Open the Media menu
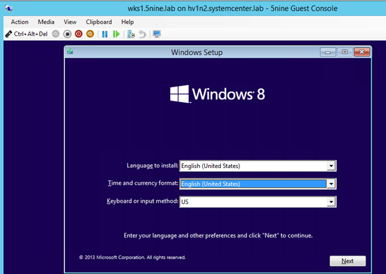The height and width of the screenshot is (274, 386). [x=46, y=22]
